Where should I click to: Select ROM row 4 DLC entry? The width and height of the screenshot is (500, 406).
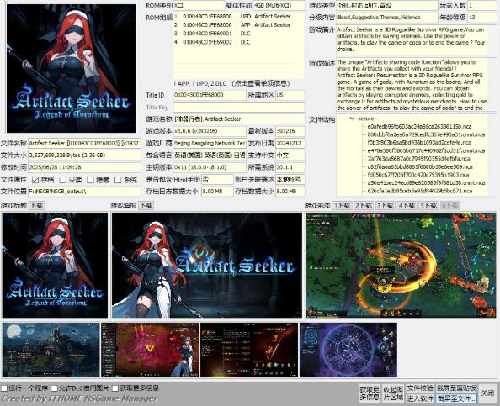238,42
